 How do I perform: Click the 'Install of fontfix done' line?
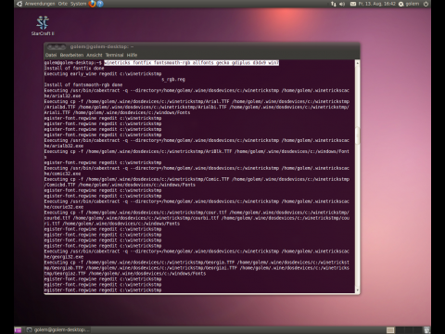pyautogui.click(x=74, y=69)
